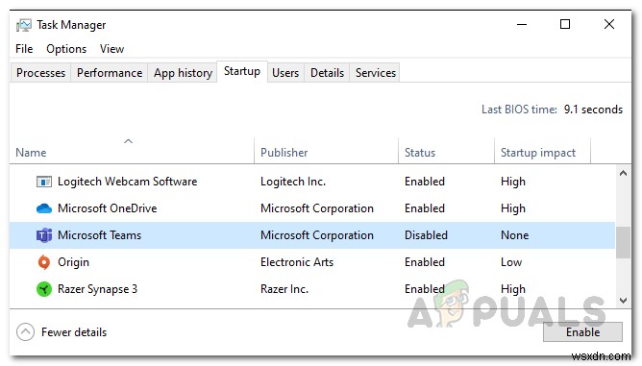Select the Startup tab
Screen dimensions: 642x366
[242, 71]
